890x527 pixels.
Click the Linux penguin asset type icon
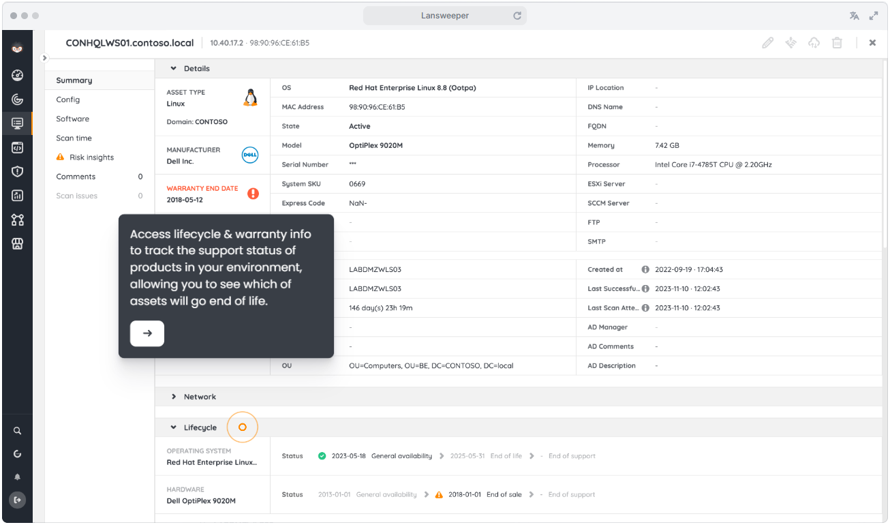[x=250, y=97]
